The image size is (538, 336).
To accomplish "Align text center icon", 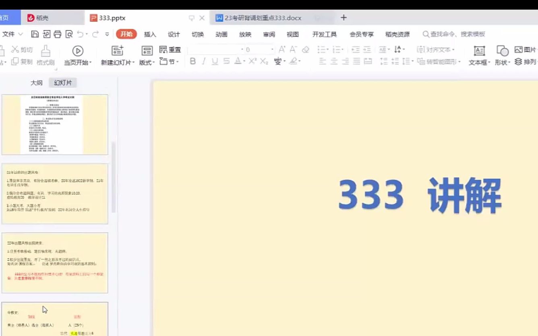I will (x=334, y=61).
